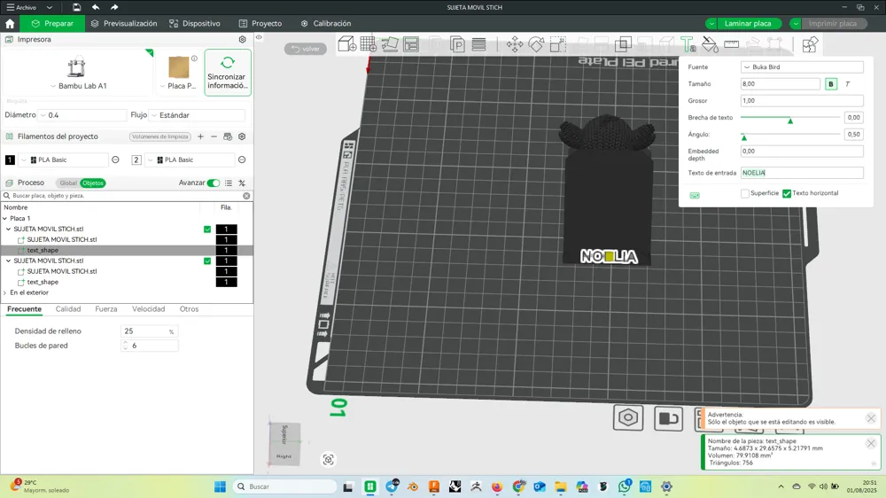Viewport: 886px width, 498px height.
Task: Click the plate-with-P toolbar icon
Action: (x=457, y=44)
